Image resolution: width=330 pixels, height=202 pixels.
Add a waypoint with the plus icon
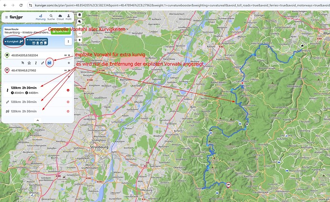click(x=69, y=63)
